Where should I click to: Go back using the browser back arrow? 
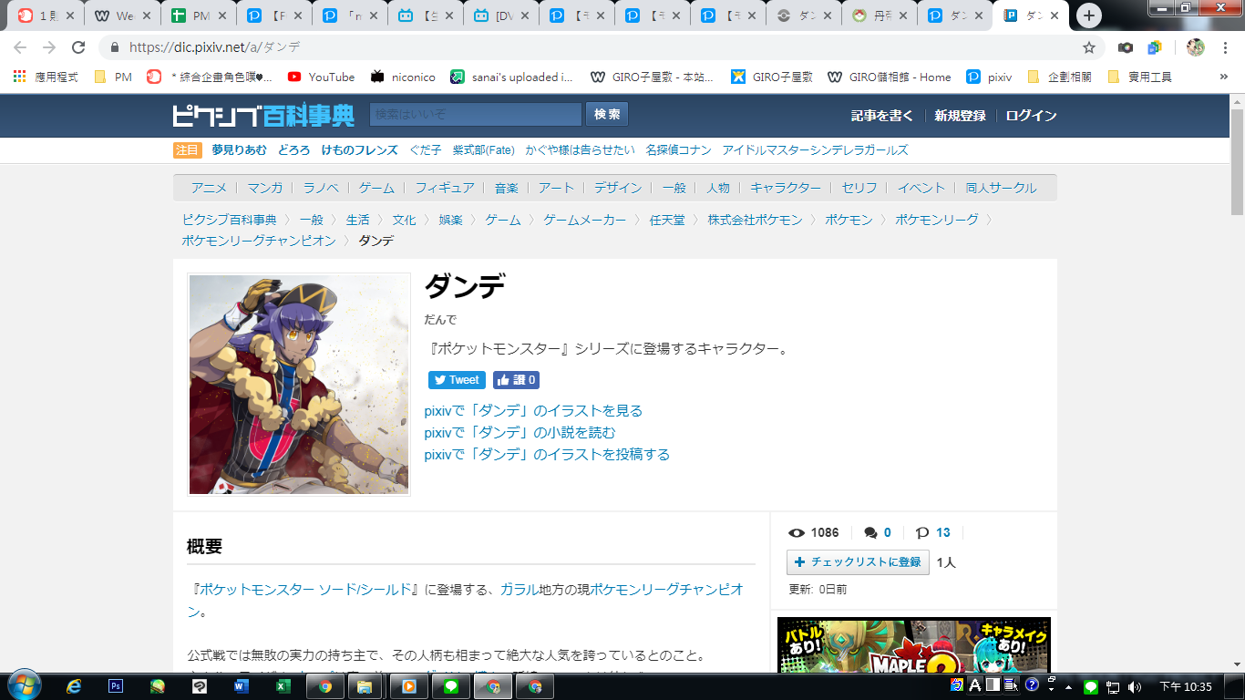20,47
